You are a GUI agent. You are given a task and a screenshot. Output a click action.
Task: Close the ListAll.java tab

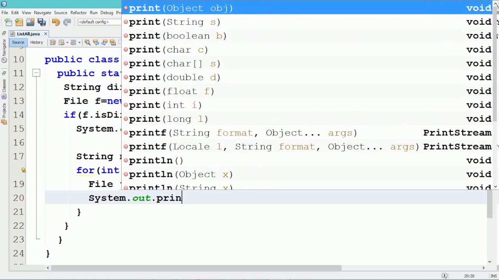click(x=45, y=34)
